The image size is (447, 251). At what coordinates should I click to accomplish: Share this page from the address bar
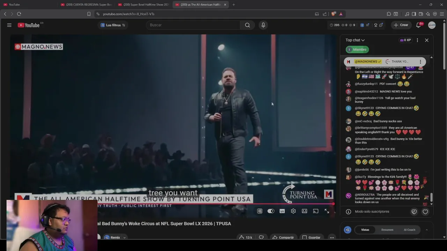pyautogui.click(x=325, y=14)
